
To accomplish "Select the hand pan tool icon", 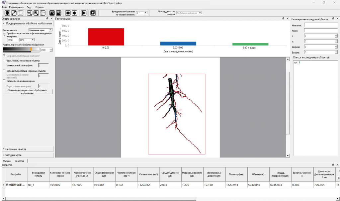I will click(7, 13).
